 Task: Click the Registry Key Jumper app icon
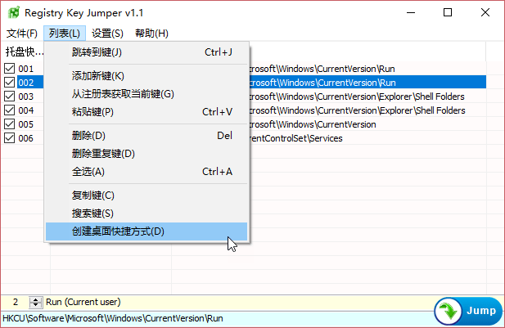(14, 12)
